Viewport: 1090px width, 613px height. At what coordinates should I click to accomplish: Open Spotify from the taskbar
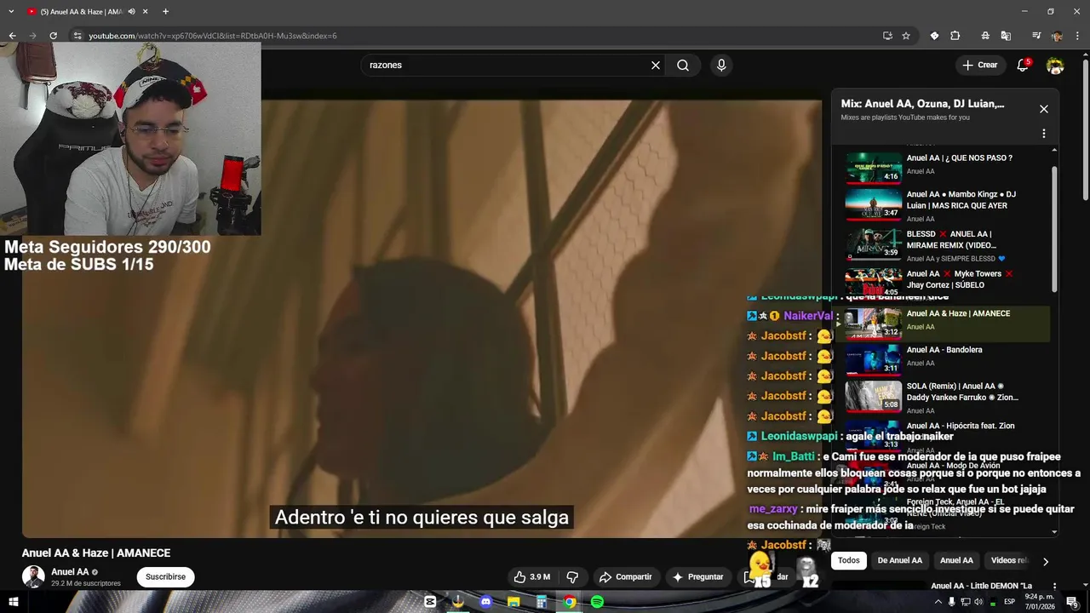pyautogui.click(x=597, y=602)
